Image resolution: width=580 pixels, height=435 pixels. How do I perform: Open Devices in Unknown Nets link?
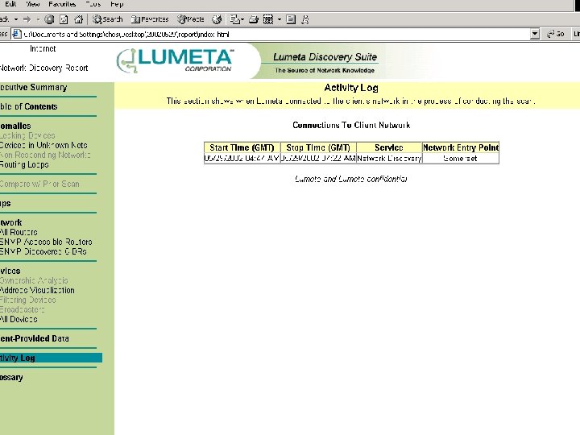pos(43,145)
